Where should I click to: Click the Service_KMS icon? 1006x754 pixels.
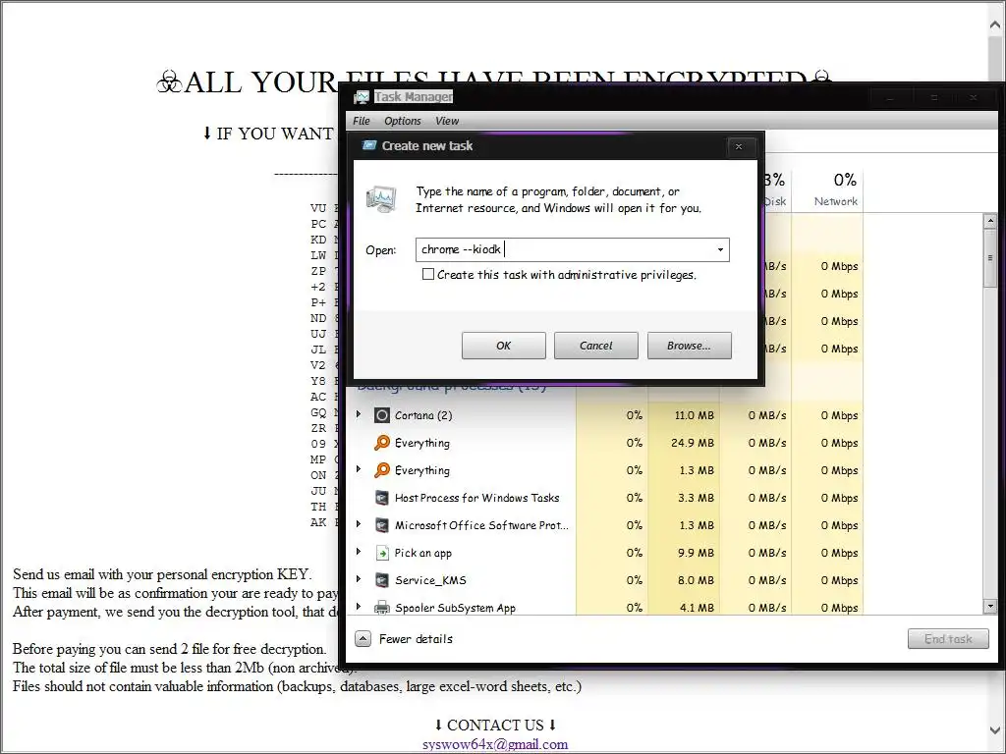pos(382,580)
